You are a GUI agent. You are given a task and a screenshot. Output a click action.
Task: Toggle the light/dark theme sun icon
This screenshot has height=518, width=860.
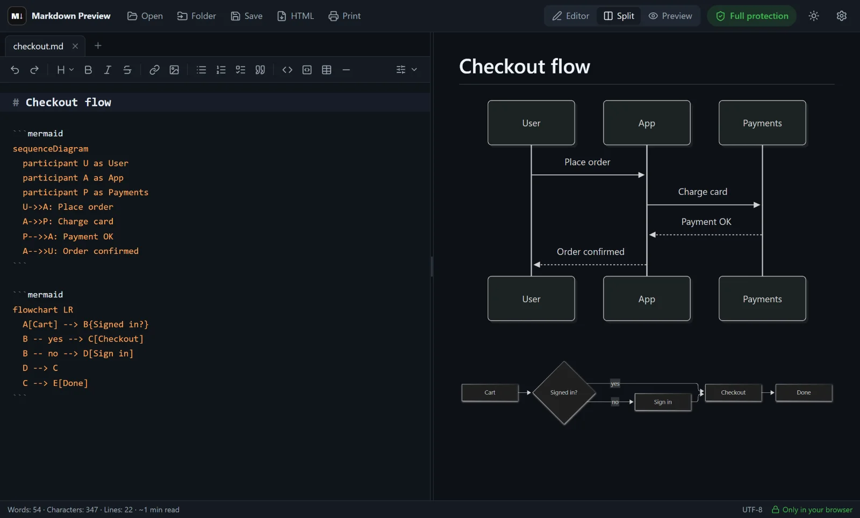(814, 16)
